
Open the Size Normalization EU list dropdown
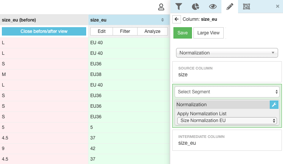[x=227, y=121]
